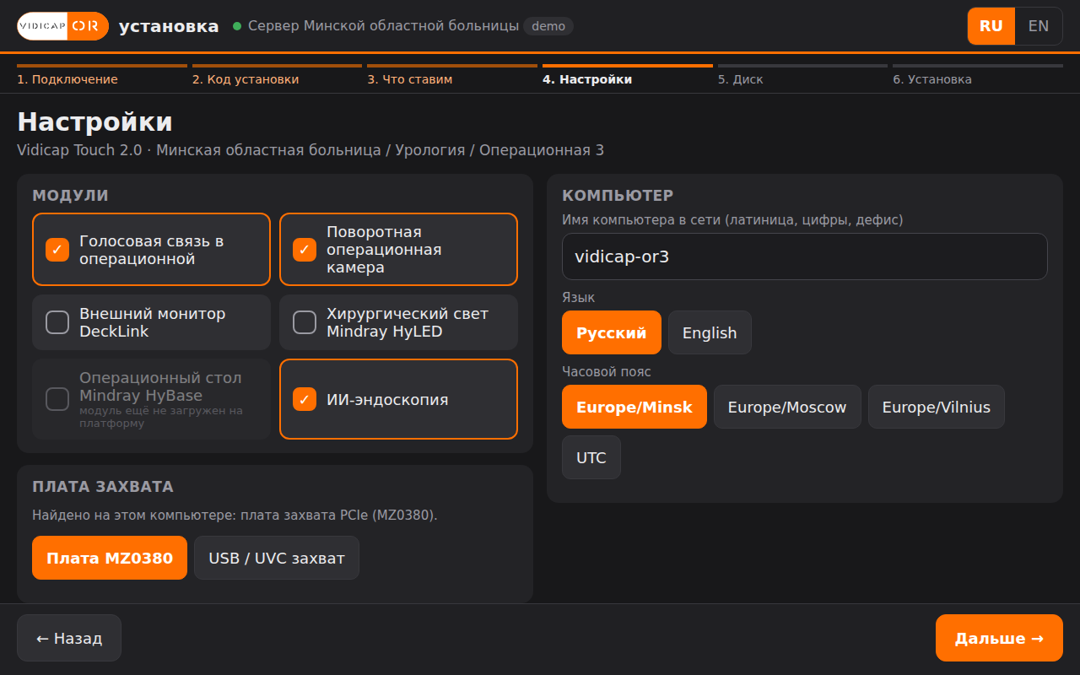Switch interface language to RU
The image size is (1080, 675).
(991, 26)
